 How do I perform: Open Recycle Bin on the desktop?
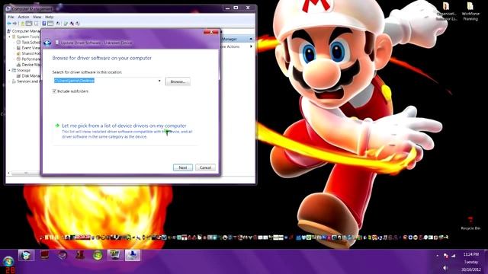pos(470,223)
